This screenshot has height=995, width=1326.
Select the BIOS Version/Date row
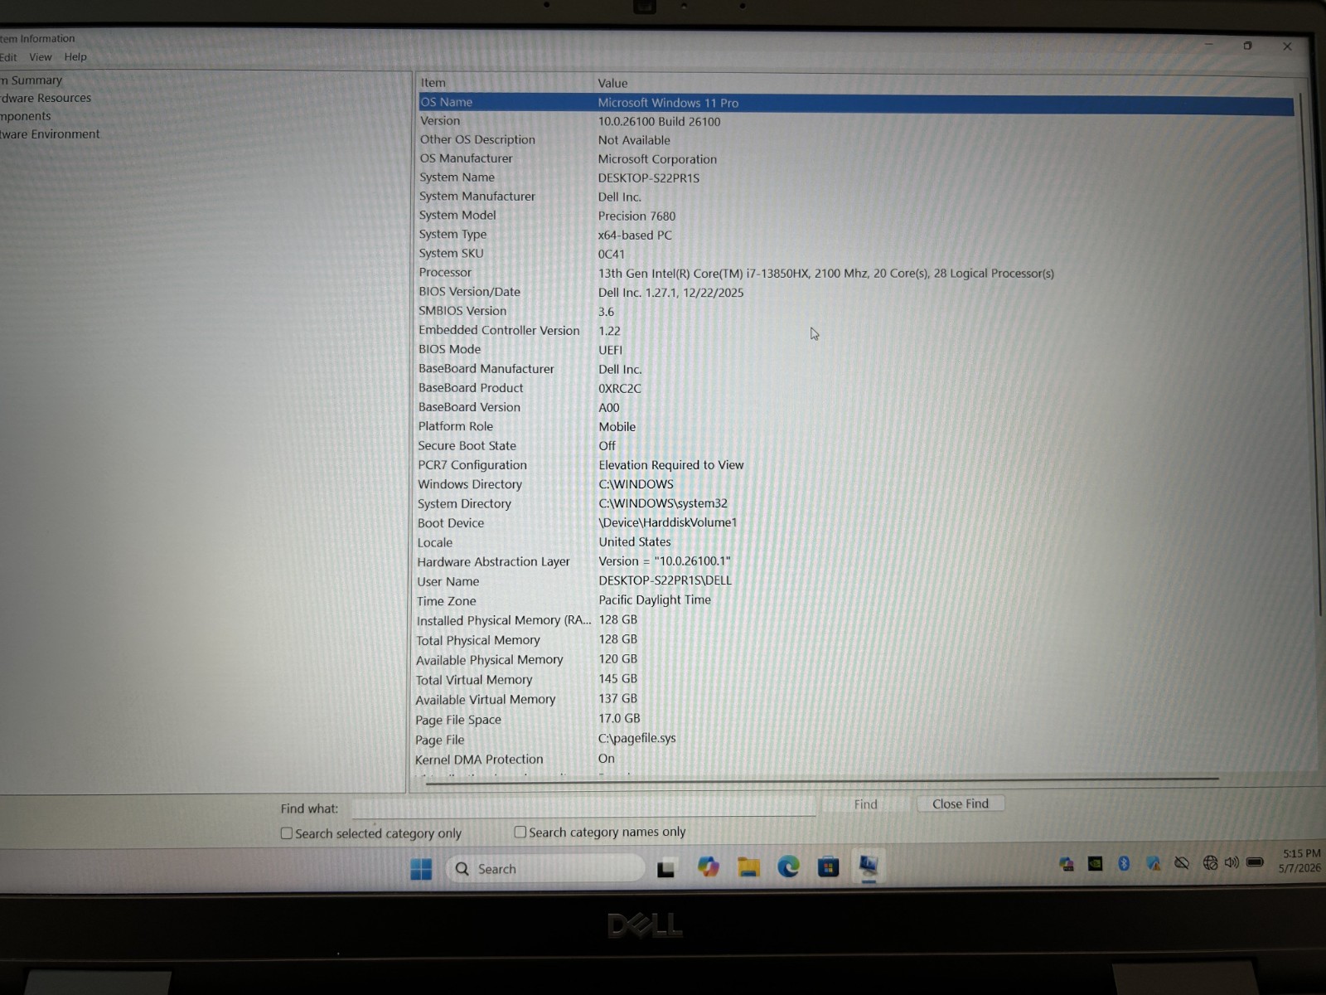[x=856, y=292]
